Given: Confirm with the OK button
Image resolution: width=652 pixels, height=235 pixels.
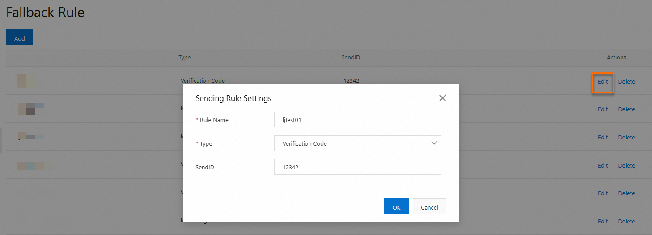Looking at the screenshot, I should tap(396, 207).
